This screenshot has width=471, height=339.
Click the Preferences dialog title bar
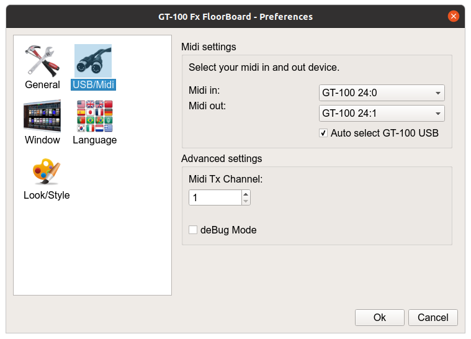235,16
